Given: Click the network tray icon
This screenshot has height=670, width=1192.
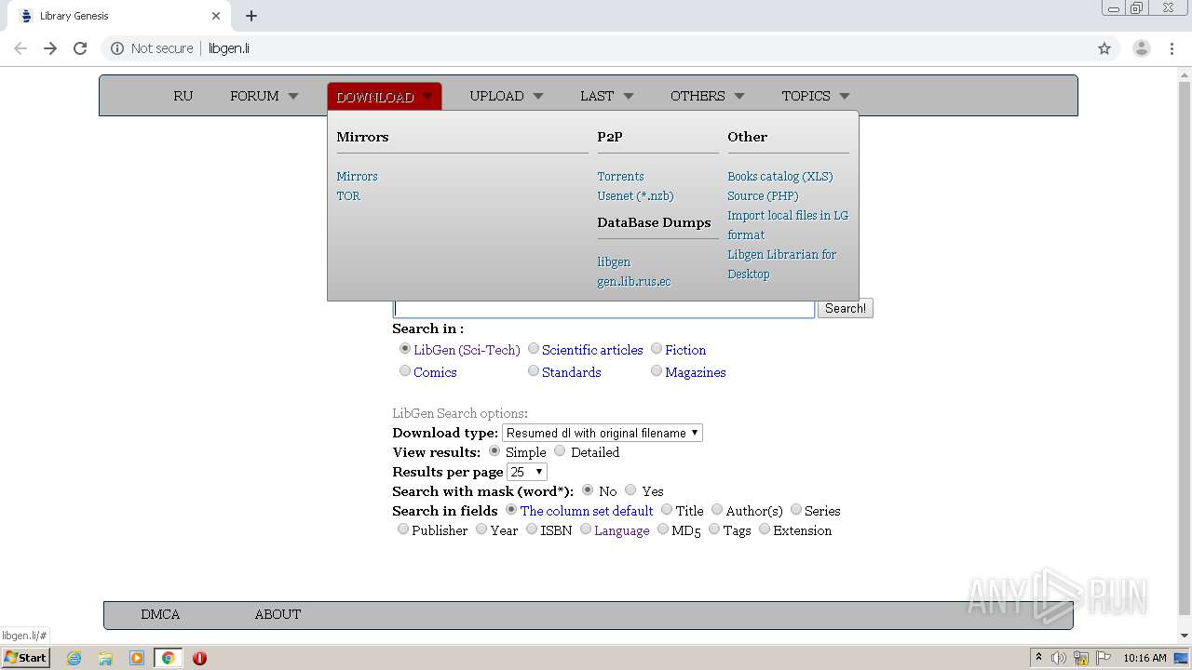Looking at the screenshot, I should (x=1081, y=658).
